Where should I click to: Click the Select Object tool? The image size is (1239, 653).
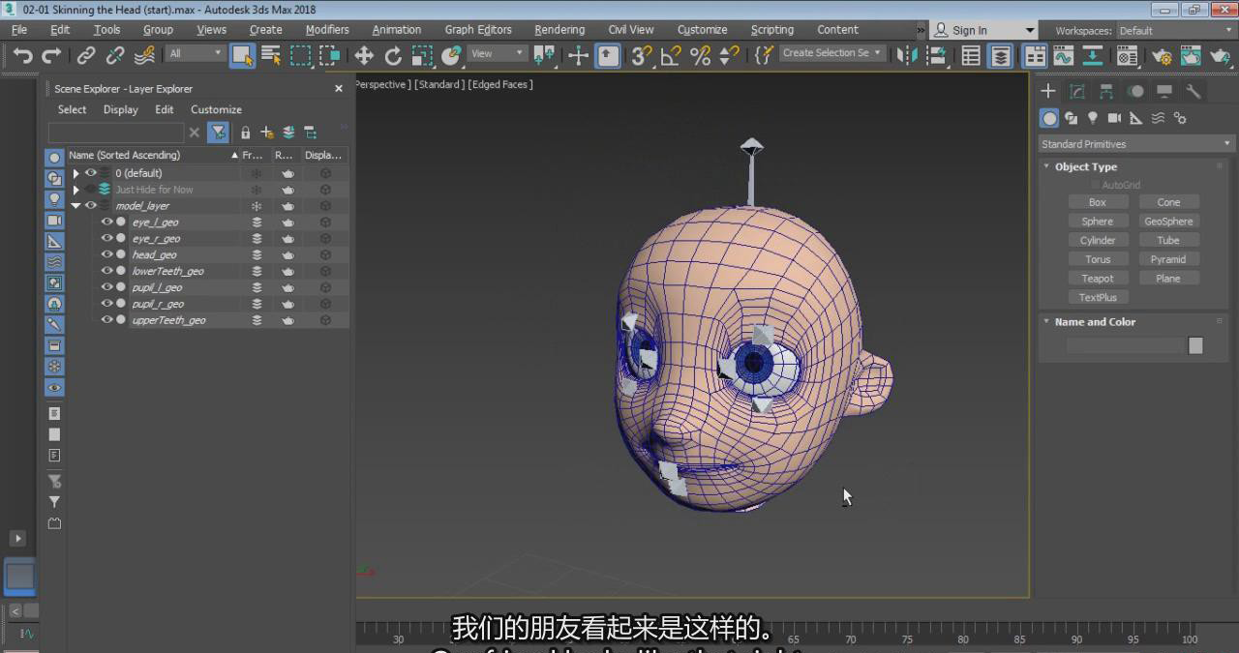coord(241,55)
